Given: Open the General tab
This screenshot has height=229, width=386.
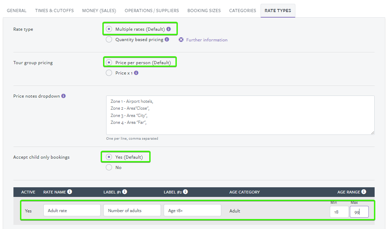Looking at the screenshot, I should click(17, 11).
